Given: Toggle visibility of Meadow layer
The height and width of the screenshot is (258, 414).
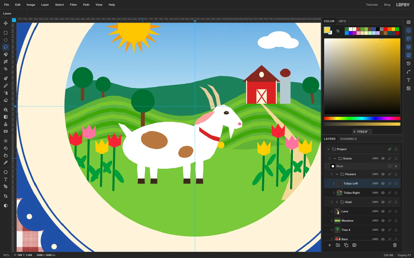Looking at the screenshot, I should coord(383,221).
